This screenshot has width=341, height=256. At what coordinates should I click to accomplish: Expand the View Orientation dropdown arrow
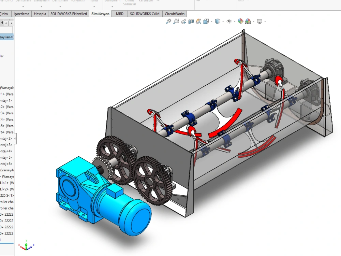click(x=211, y=21)
